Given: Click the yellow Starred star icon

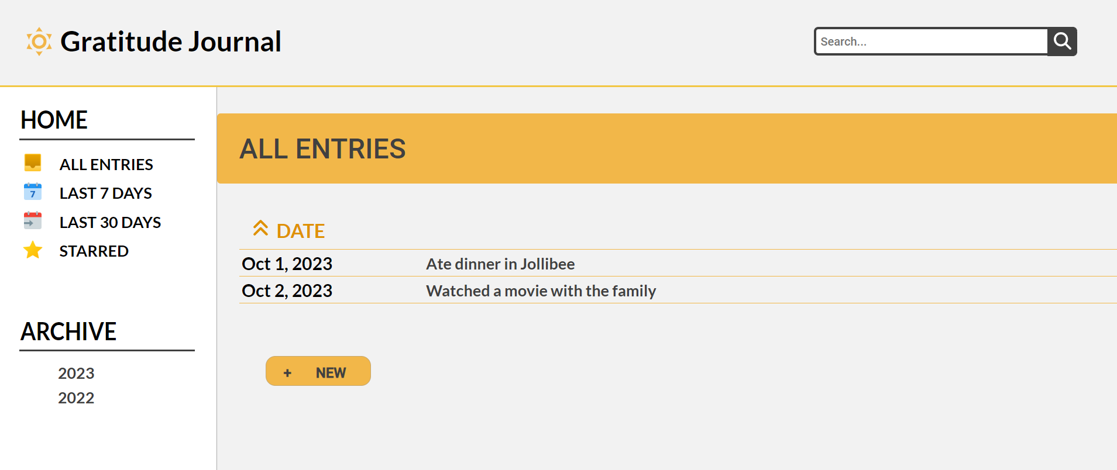Looking at the screenshot, I should coord(33,250).
